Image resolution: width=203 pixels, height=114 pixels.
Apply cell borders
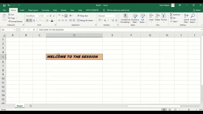[x=40, y=20]
